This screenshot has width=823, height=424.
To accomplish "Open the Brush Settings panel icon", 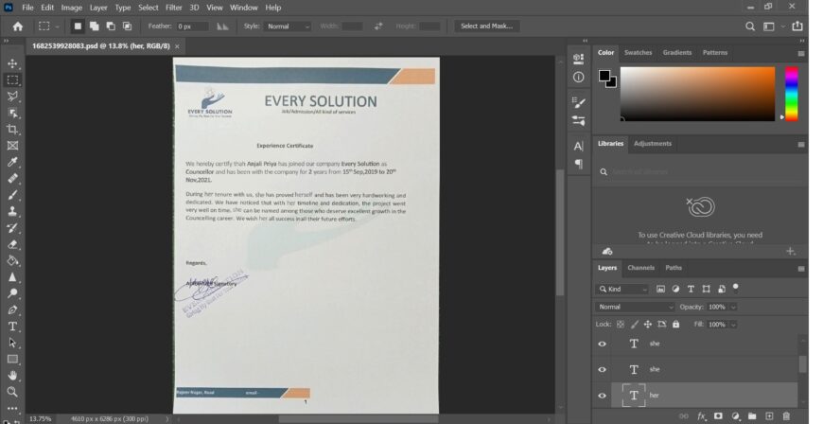I will [x=578, y=102].
